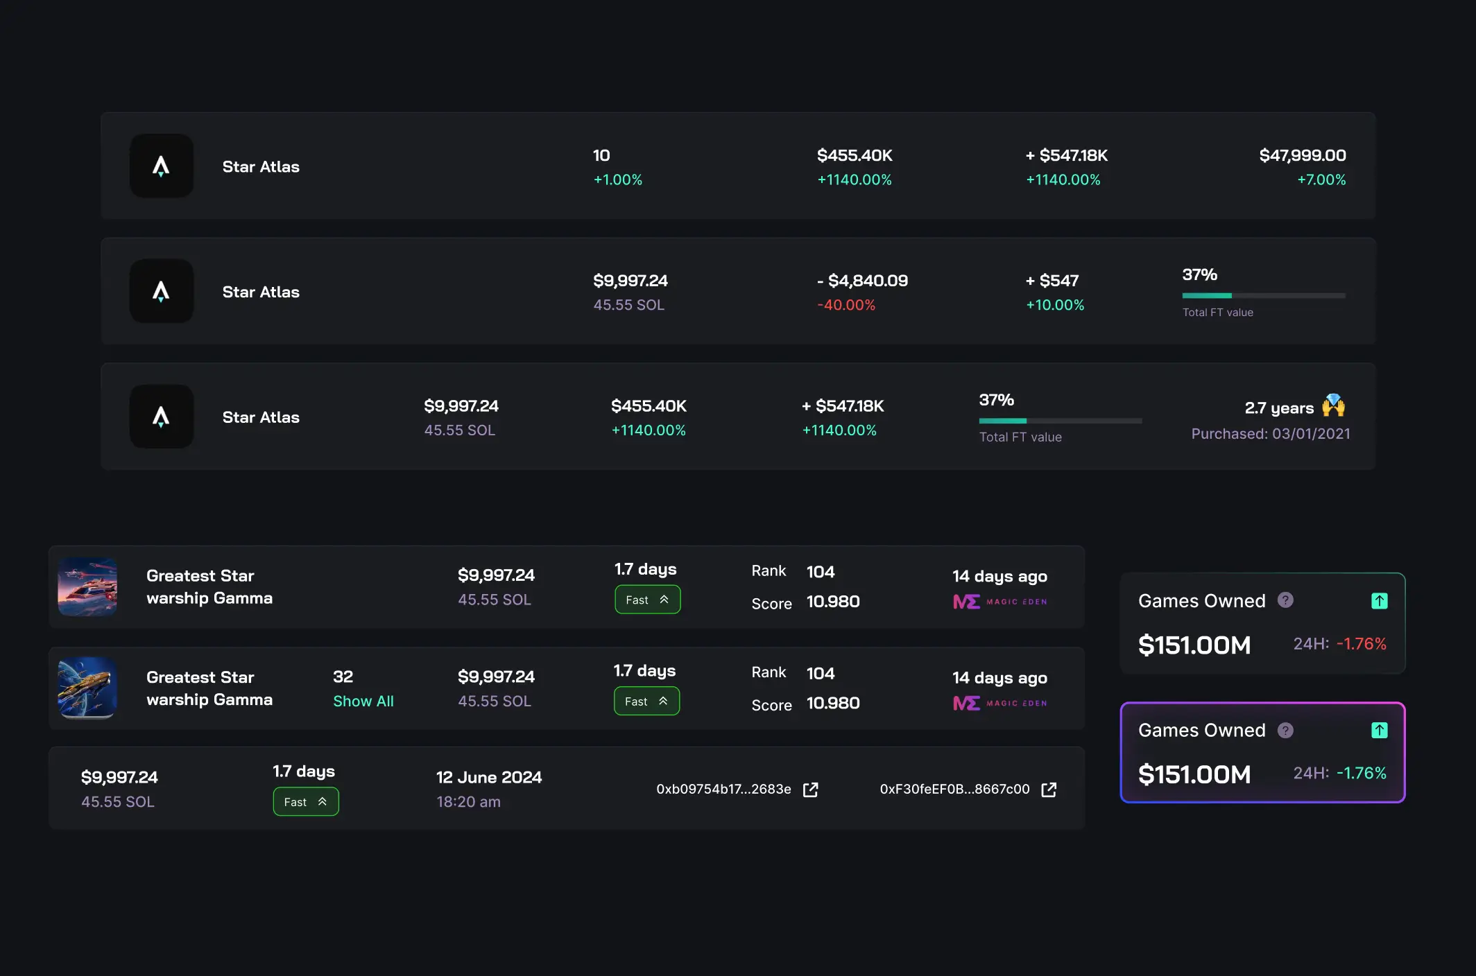Click help icon on upper Games Owned card
This screenshot has width=1476, height=976.
click(1285, 600)
